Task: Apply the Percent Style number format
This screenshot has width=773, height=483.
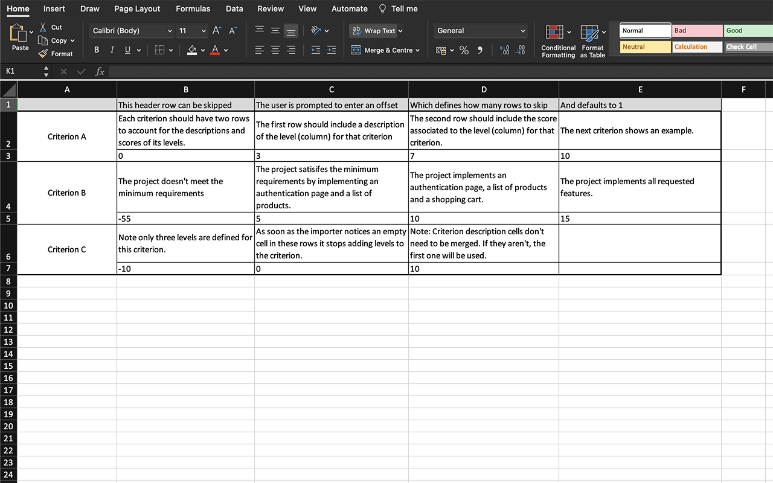Action: [464, 50]
